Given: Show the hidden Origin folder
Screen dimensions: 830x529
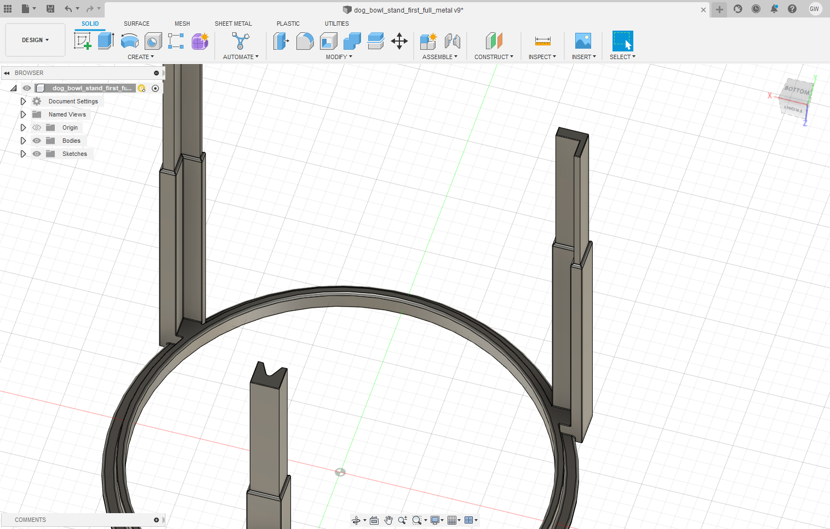Looking at the screenshot, I should (x=37, y=127).
